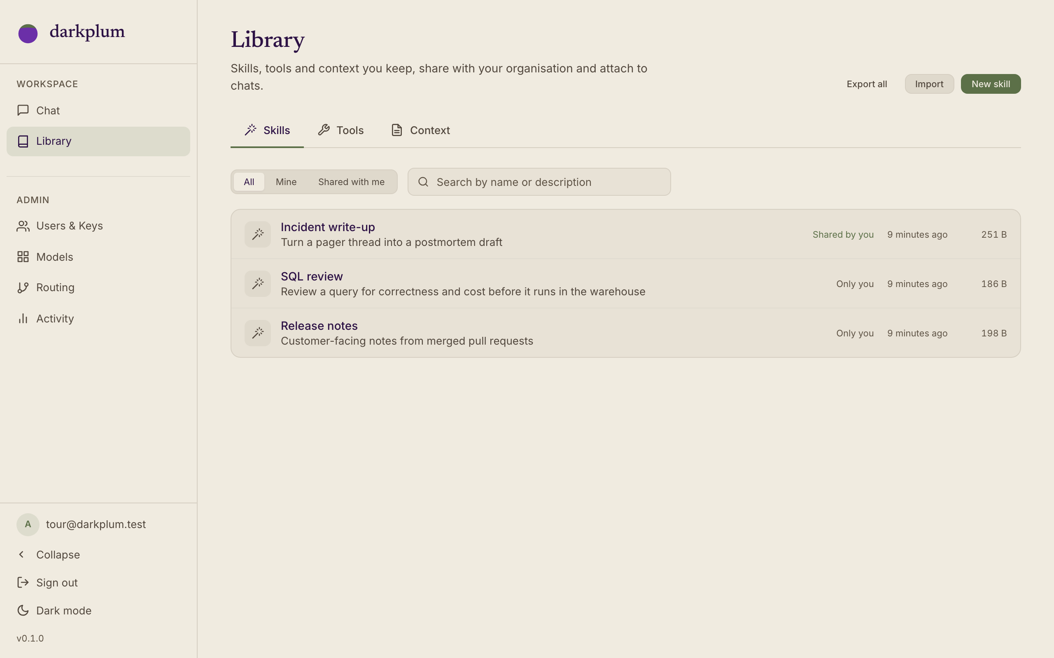Click 'Turn a pager thread into a postmortem draft'
Image resolution: width=1054 pixels, height=658 pixels.
point(392,242)
